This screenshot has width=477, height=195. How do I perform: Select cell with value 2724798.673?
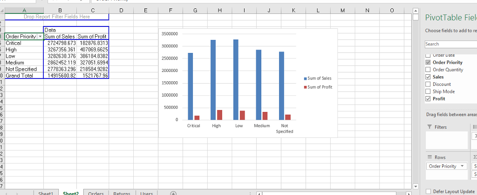tap(60, 43)
